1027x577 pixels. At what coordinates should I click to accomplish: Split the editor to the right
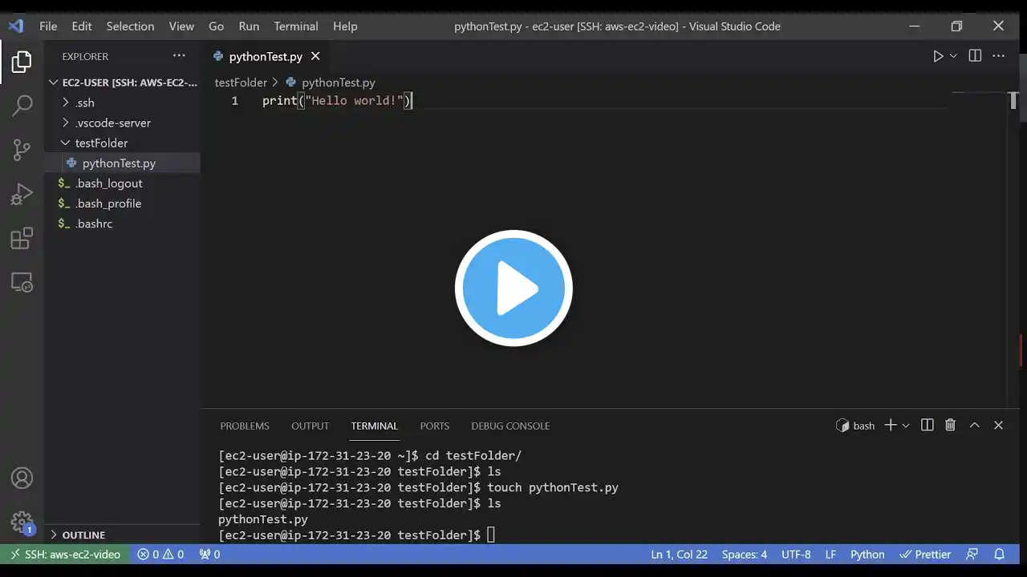(975, 56)
